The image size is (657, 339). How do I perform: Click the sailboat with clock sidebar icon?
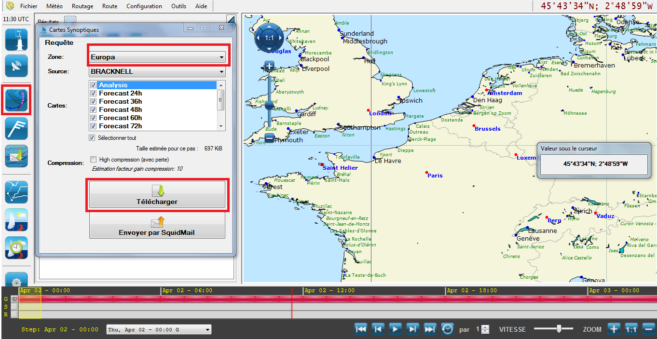[x=16, y=248]
